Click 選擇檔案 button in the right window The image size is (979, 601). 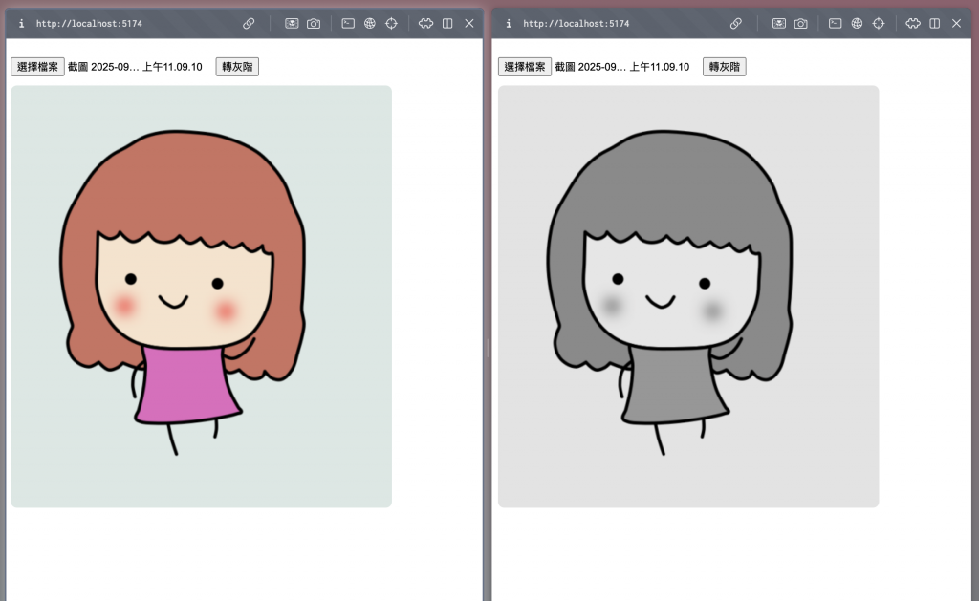pos(525,67)
